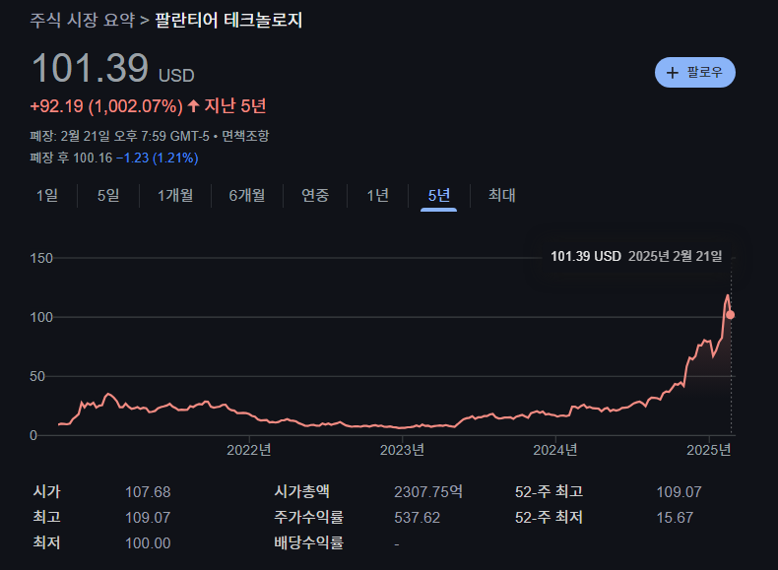
Task: Click the plus icon in follow button
Action: point(673,73)
